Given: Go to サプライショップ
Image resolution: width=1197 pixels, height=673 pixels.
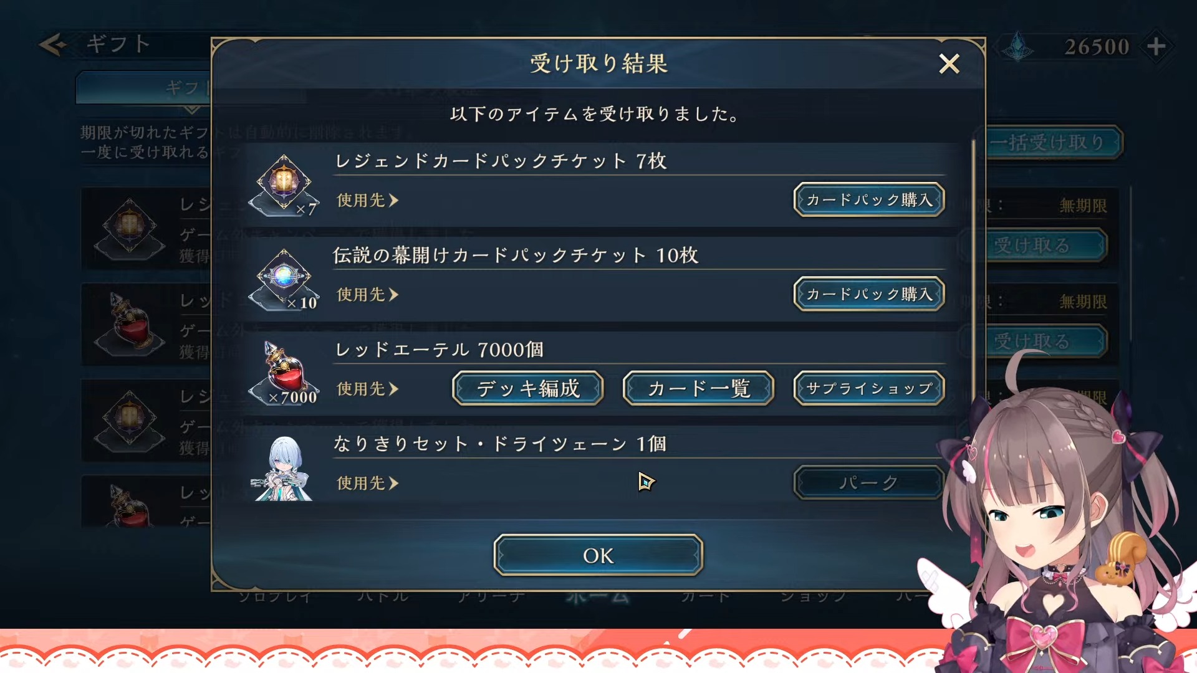Looking at the screenshot, I should pyautogui.click(x=869, y=388).
